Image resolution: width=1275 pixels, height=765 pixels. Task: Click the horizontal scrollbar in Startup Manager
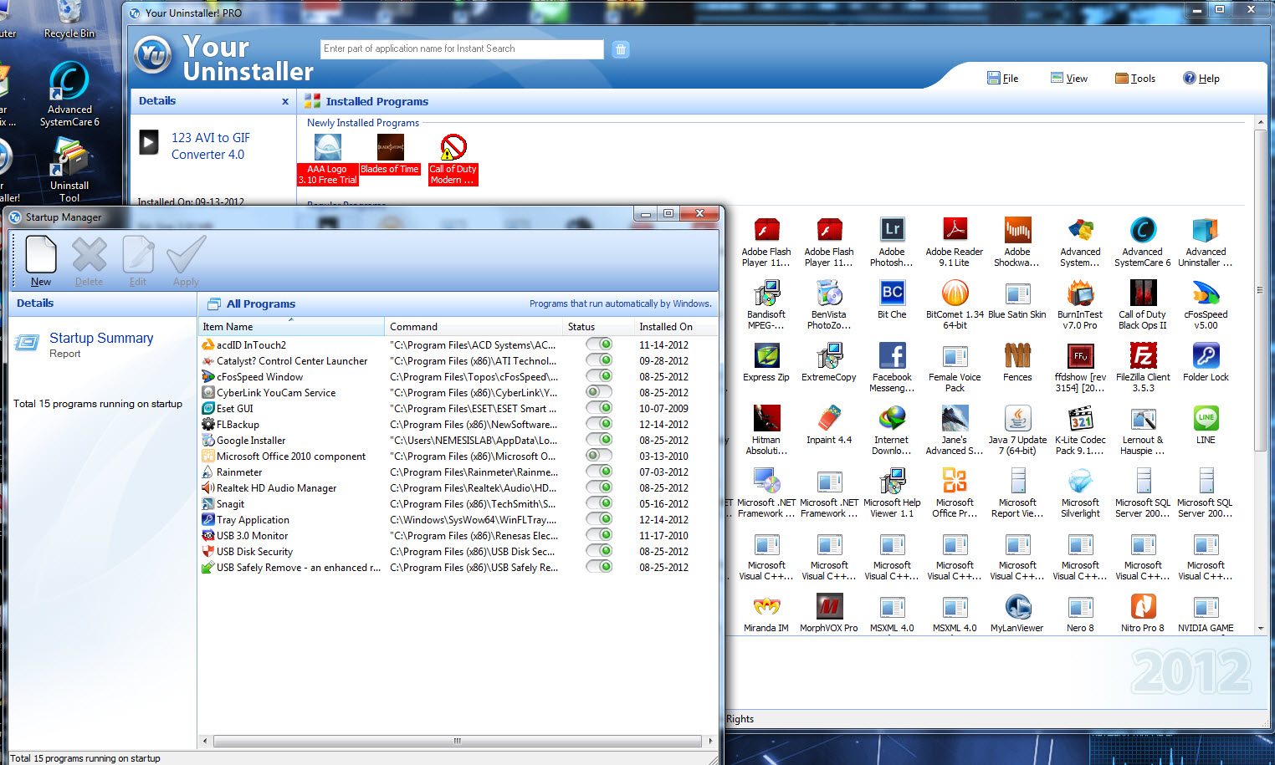458,741
